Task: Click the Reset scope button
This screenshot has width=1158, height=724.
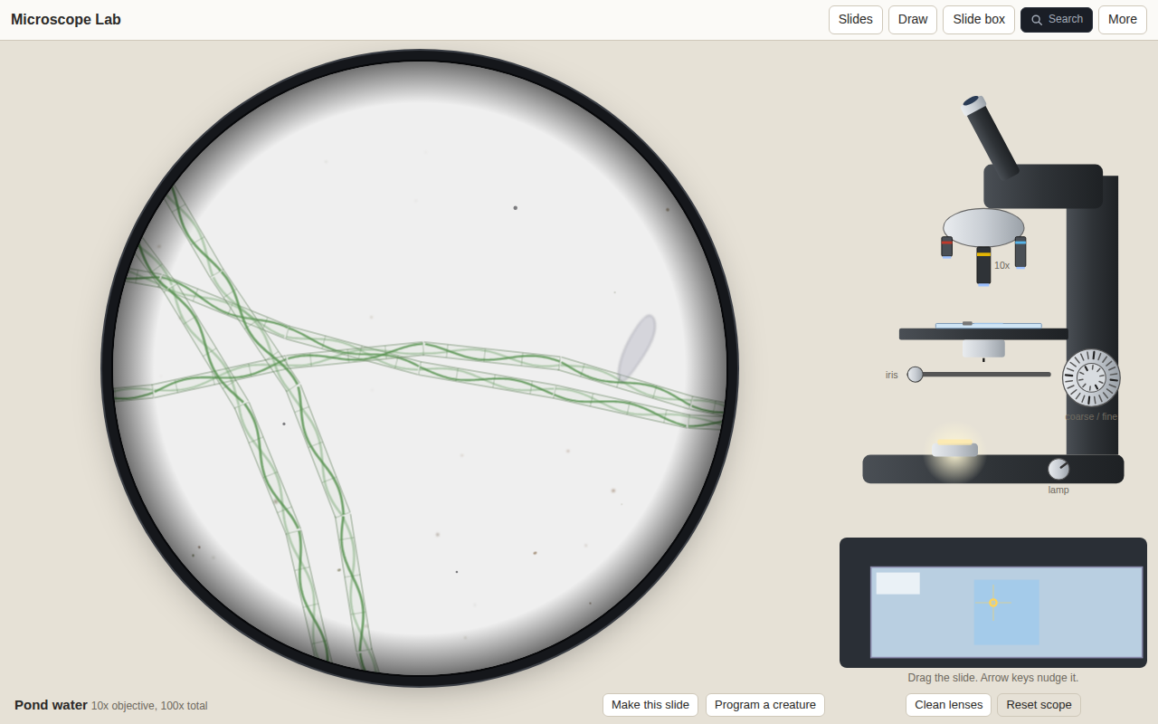Action: tap(1039, 705)
